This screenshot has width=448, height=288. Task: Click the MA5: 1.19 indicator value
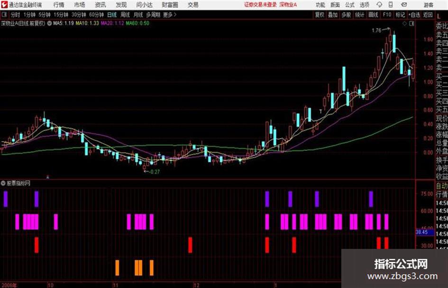(x=64, y=23)
